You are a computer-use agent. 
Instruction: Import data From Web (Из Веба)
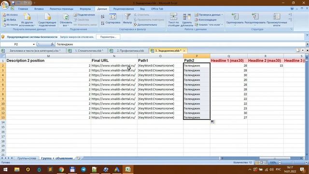click(x=10, y=20)
